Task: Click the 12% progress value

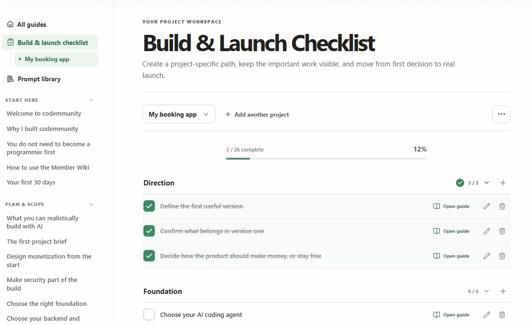Action: tap(420, 149)
